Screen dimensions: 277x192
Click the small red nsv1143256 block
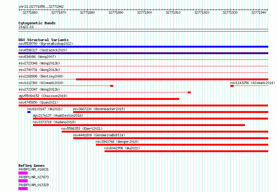[x=232, y=86]
